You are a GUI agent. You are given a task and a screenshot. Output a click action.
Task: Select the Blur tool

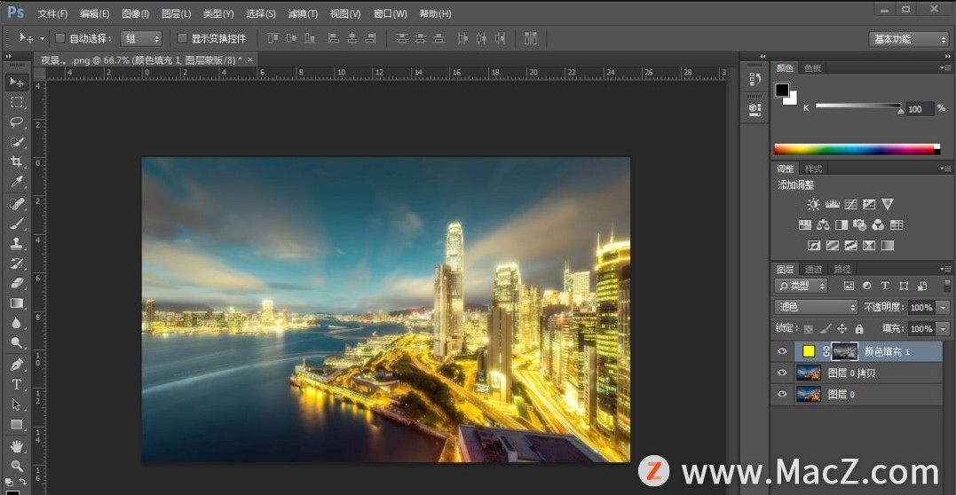(x=17, y=323)
